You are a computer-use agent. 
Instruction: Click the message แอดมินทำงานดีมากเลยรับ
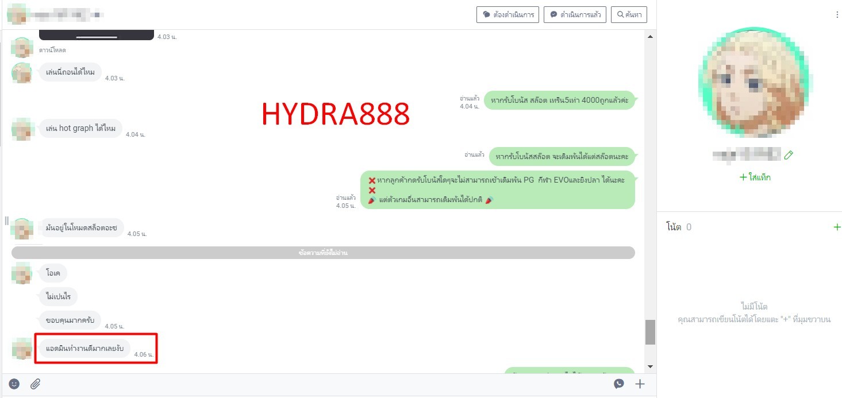click(84, 348)
